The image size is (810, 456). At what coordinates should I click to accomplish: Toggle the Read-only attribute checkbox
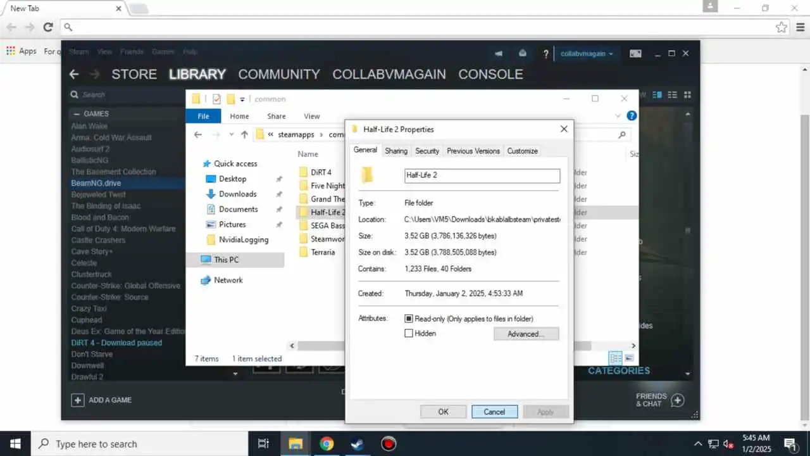pyautogui.click(x=409, y=319)
